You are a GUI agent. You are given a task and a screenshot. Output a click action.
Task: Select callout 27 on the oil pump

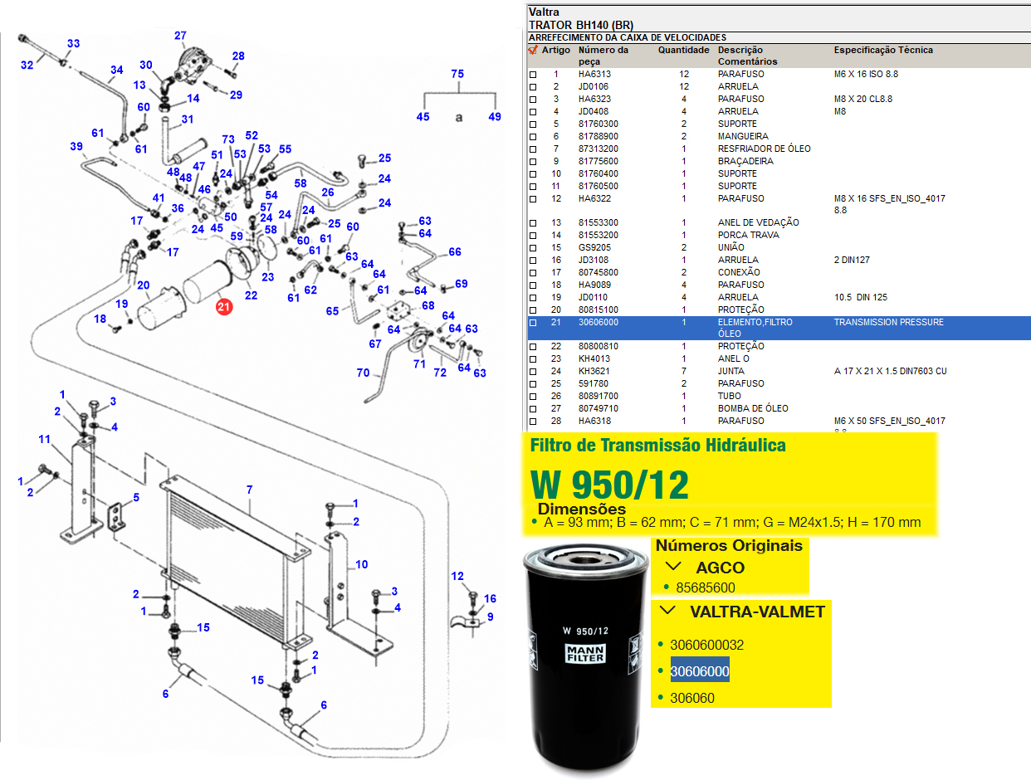pos(180,36)
